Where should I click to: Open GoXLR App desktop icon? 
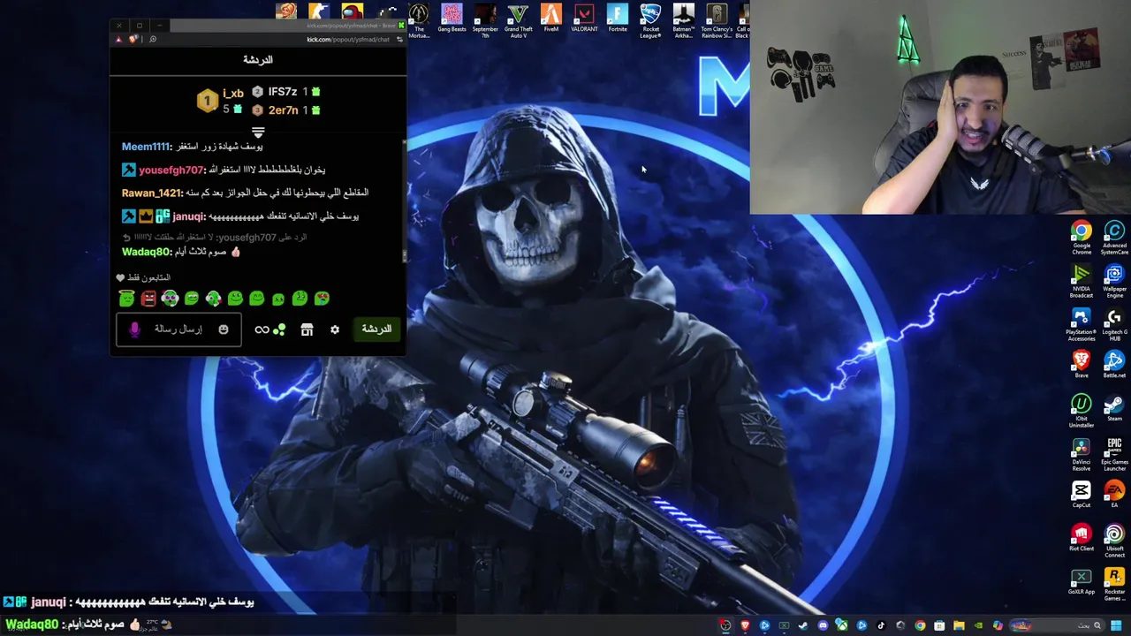pos(1082,581)
